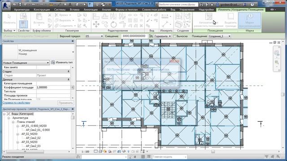This screenshot has height=161, width=287.
Task: Click the star Favorites icon in title bar
Action: tap(212, 4)
